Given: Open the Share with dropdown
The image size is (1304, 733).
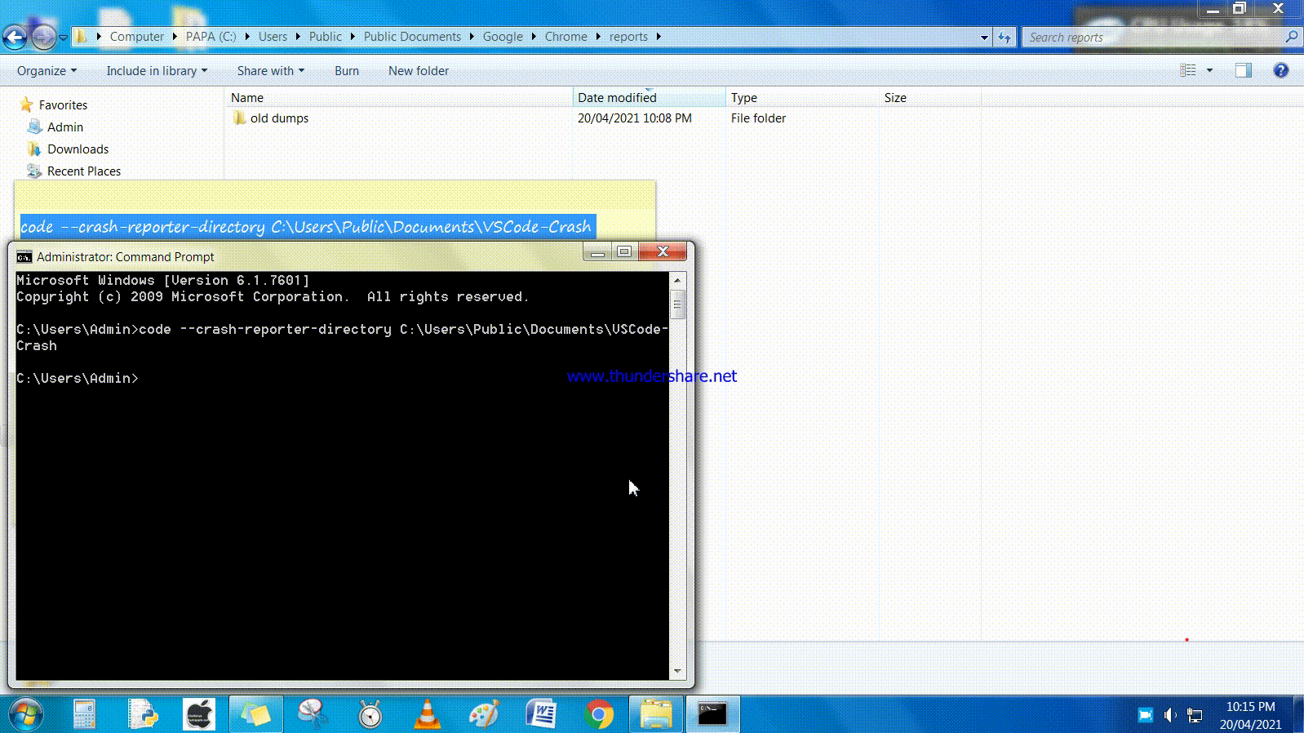Looking at the screenshot, I should click(x=270, y=71).
